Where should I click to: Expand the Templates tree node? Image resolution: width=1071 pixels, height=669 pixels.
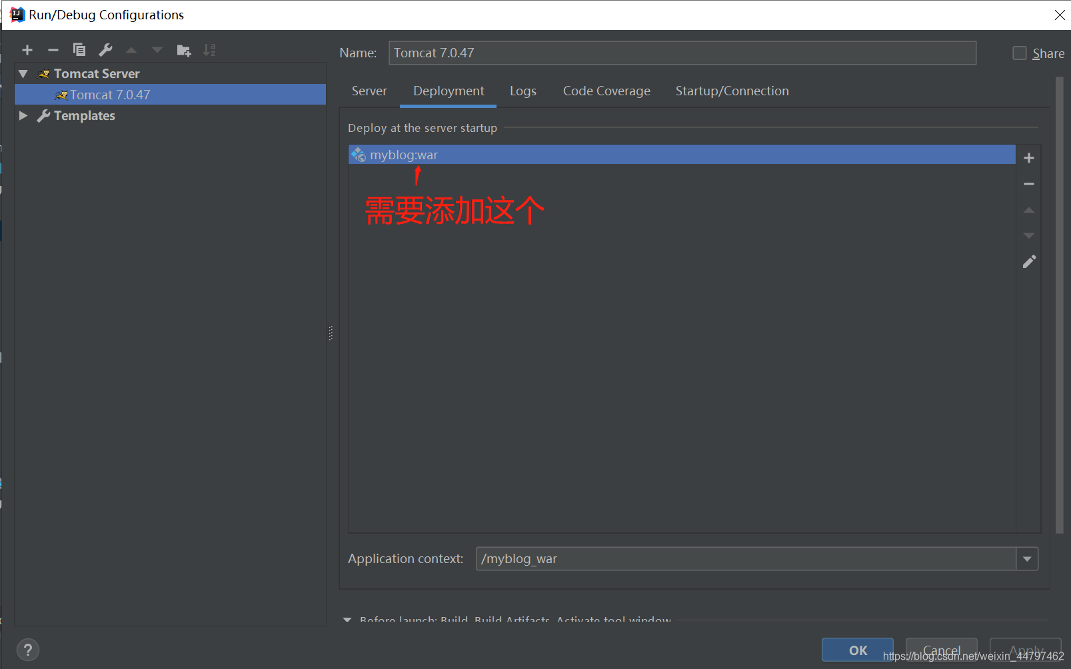[x=23, y=115]
